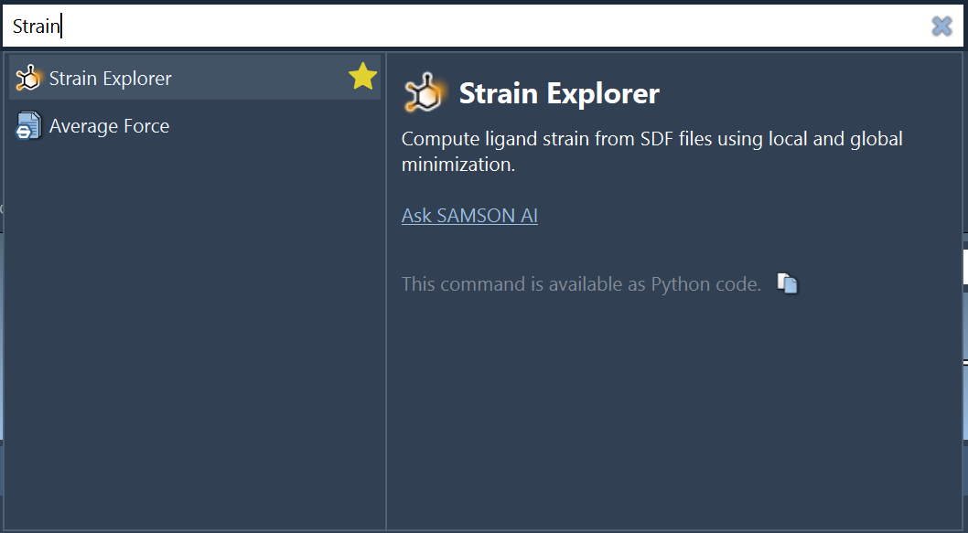Click the scripted document icon for Average Force
The height and width of the screenshot is (533, 968).
[27, 126]
